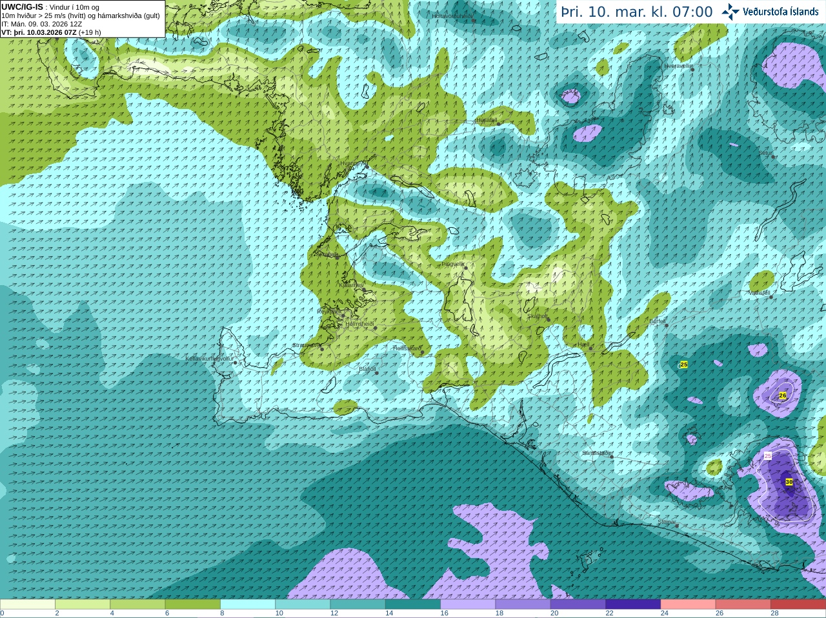Click the Hveravellir station label

click(x=678, y=66)
